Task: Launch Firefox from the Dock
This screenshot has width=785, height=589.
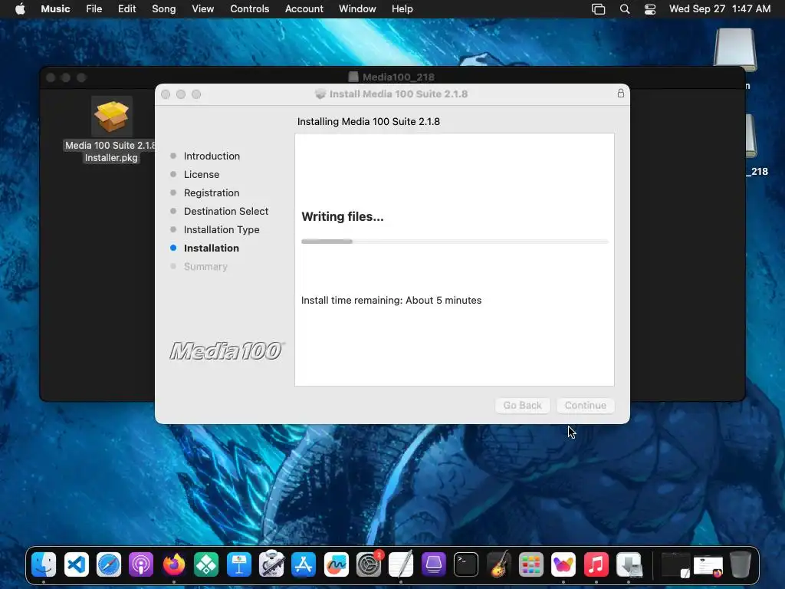Action: [174, 565]
